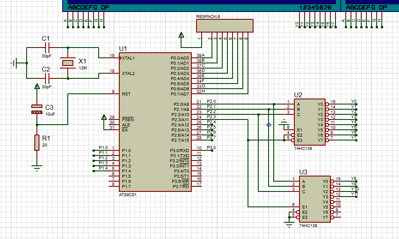This screenshot has width=399, height=239.
Task: Select the ground terminal left of C1
Action: point(14,63)
